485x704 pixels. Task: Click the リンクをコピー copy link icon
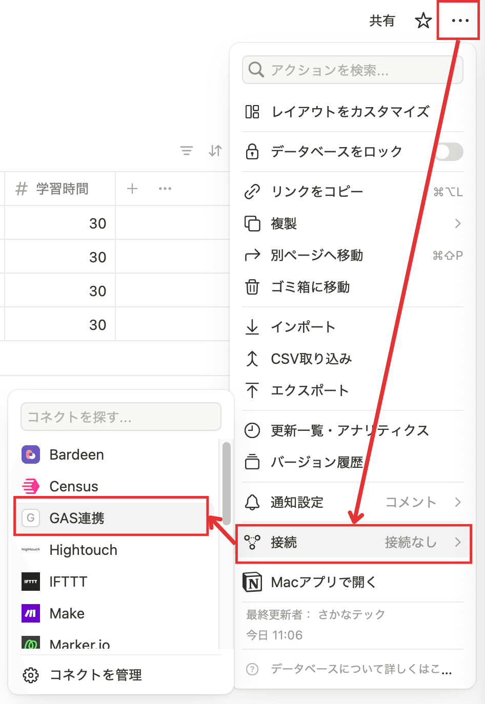coord(252,191)
